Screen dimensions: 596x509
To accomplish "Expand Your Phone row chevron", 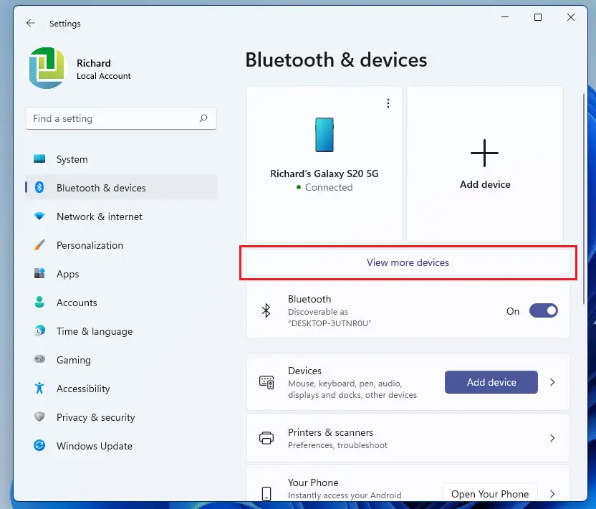I will tap(552, 494).
